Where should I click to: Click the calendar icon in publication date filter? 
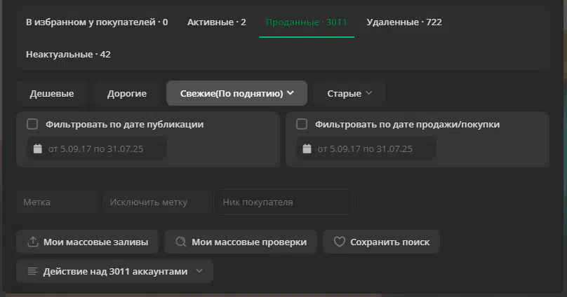38,148
